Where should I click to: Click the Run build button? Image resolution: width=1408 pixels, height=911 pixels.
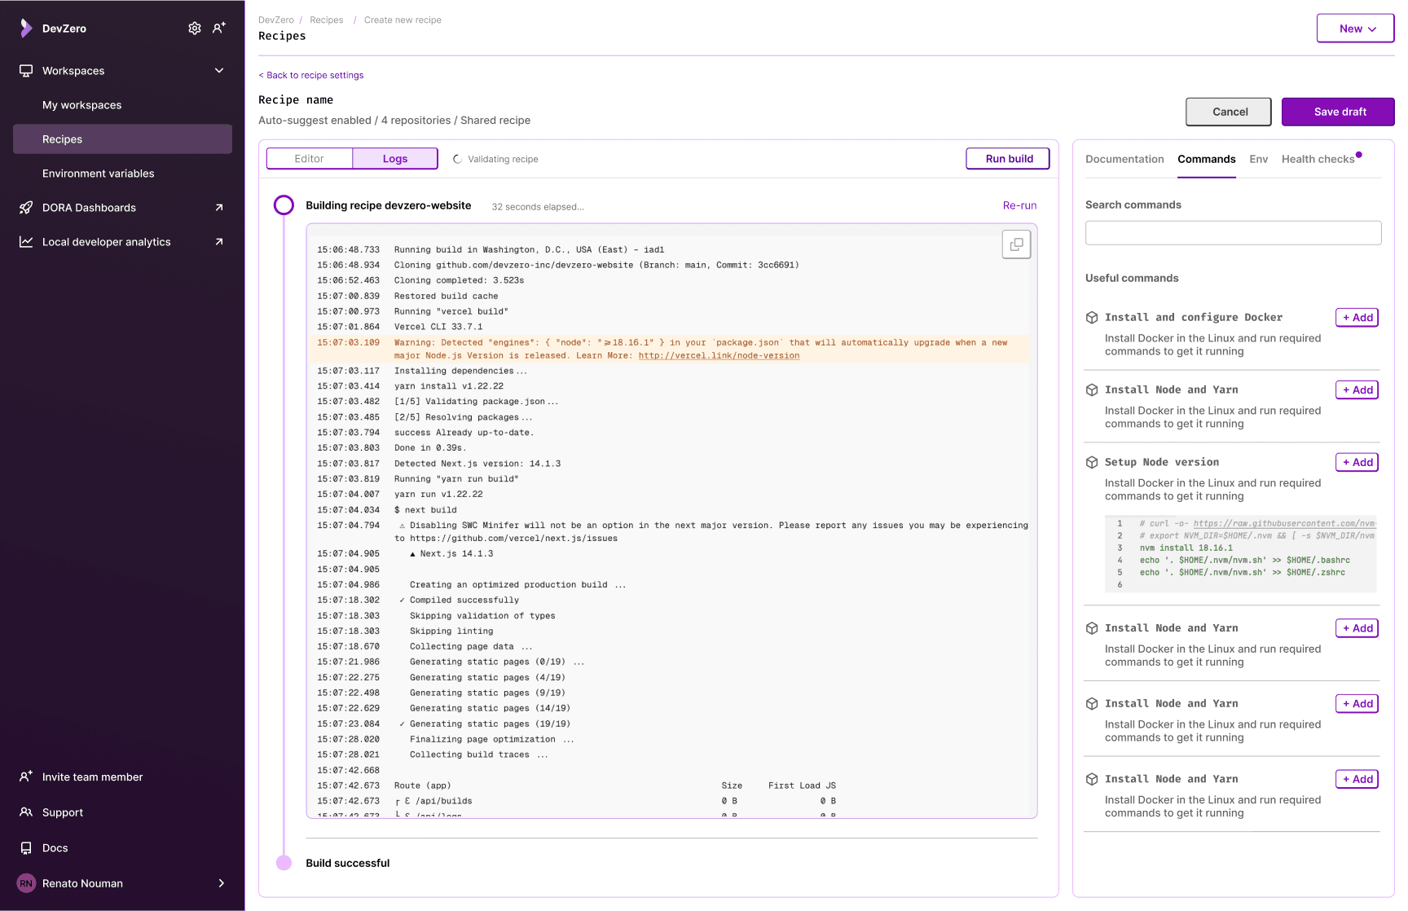1007,158
